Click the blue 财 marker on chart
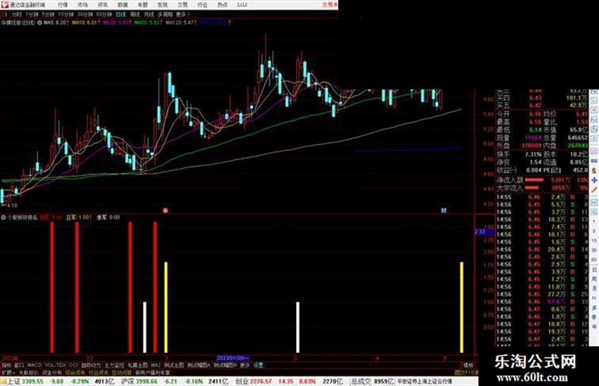Image resolution: width=599 pixels, height=386 pixels. pyautogui.click(x=444, y=210)
